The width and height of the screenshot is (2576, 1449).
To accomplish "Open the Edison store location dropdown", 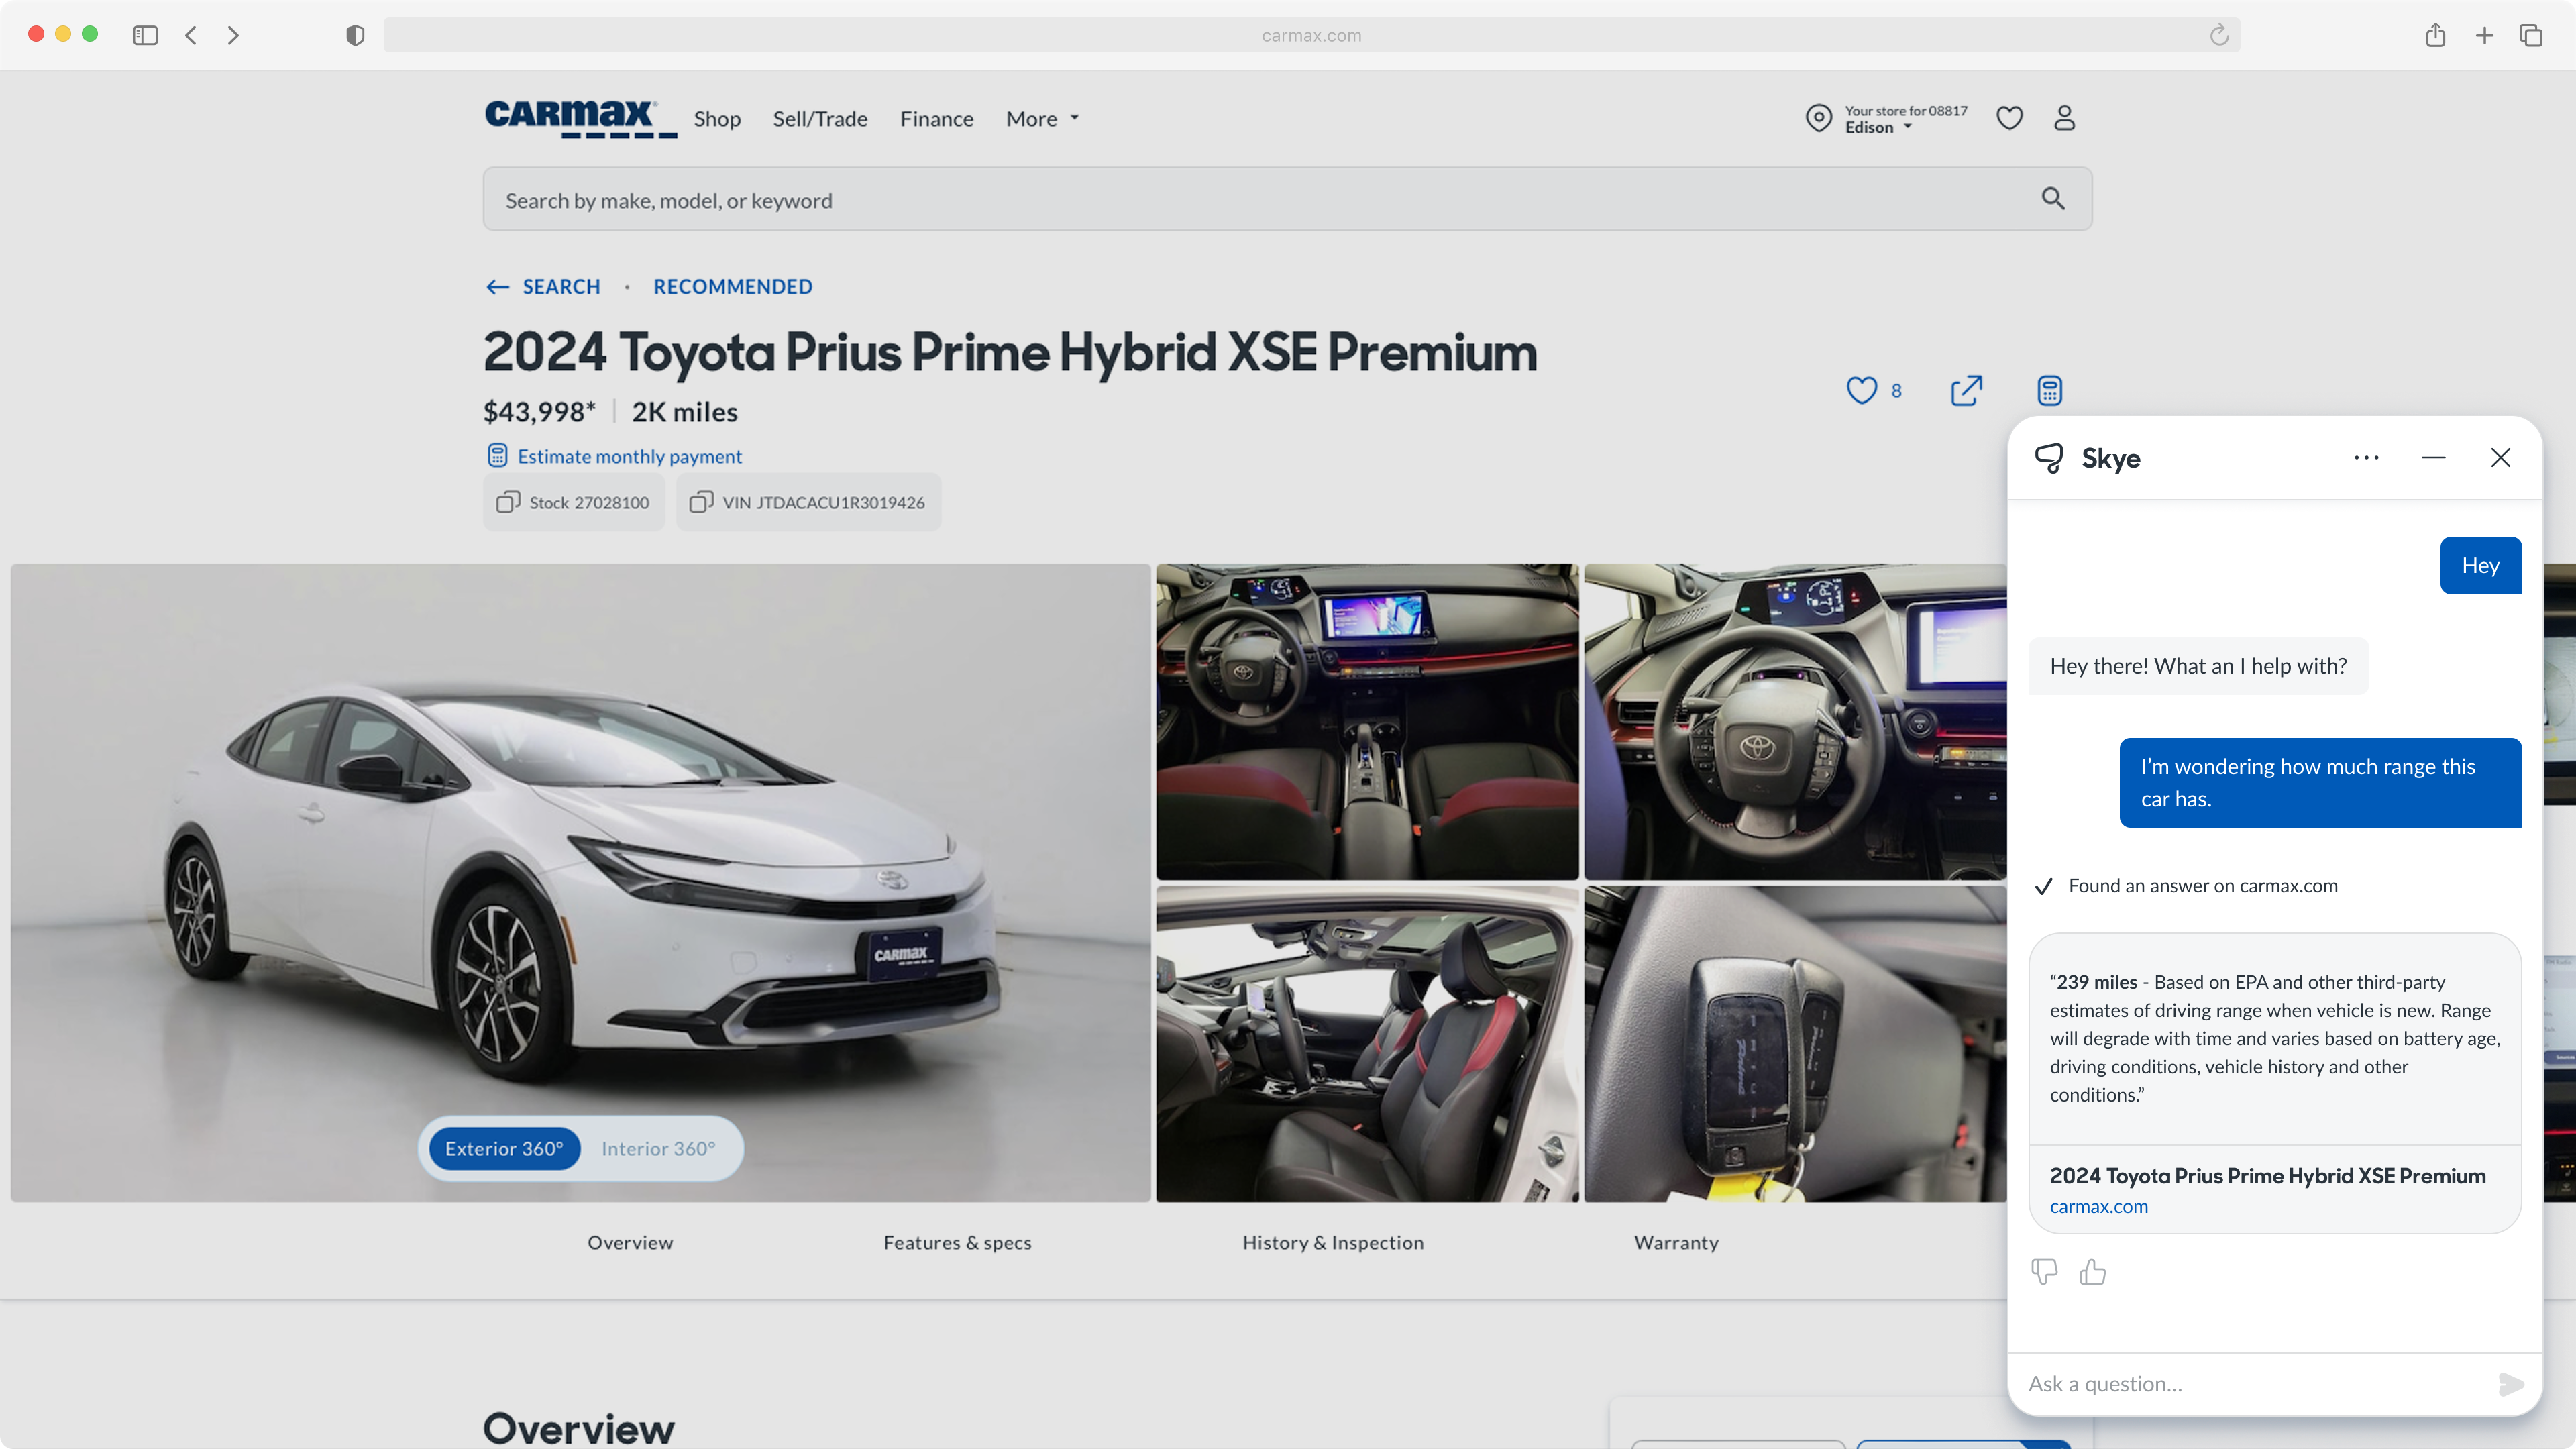I will [x=1878, y=128].
